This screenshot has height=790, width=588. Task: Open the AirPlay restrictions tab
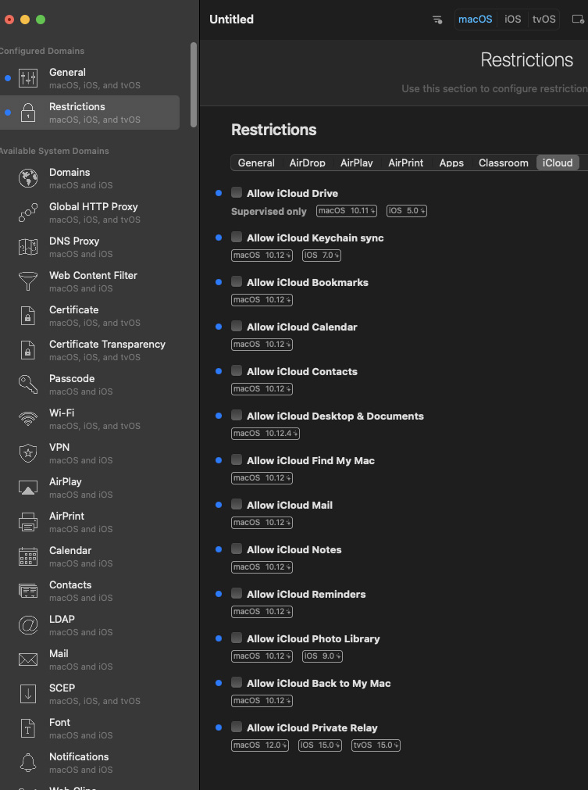[x=356, y=163]
